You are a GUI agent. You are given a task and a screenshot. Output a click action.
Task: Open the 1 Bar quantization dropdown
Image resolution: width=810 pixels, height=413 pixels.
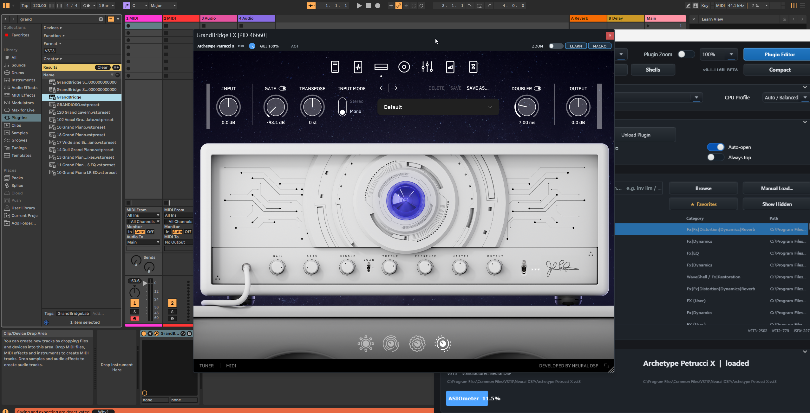point(106,6)
